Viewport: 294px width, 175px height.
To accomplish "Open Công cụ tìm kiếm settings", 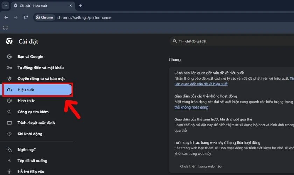I will 33,112.
